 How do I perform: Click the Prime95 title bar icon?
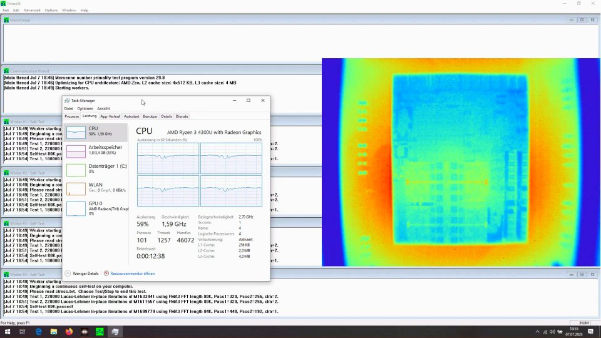(x=3, y=4)
